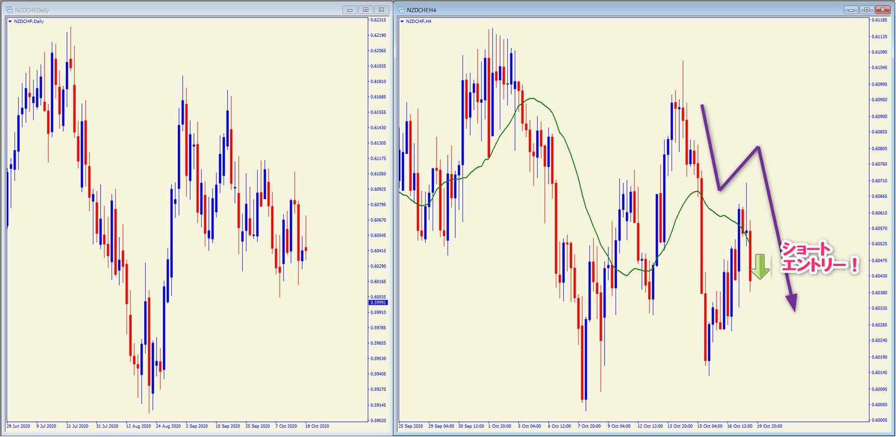Screen dimensions: 896x437
Task: Minimize the NZDCHF,H4 chart window
Action: point(851,10)
